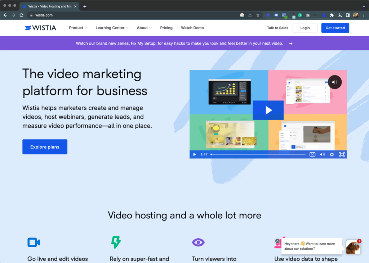Open video settings gear
The image size is (369, 263).
[x=332, y=154]
